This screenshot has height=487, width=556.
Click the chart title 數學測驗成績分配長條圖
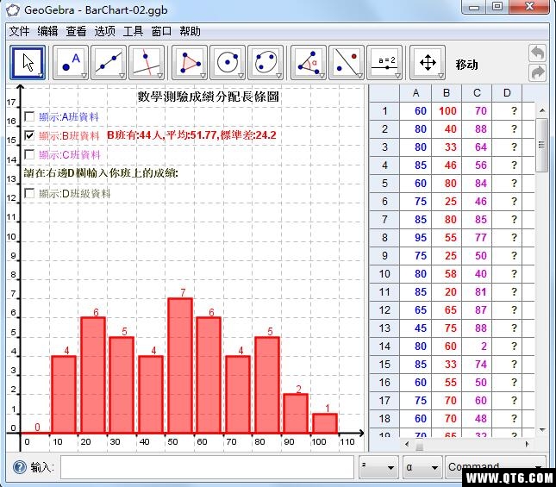click(x=208, y=97)
